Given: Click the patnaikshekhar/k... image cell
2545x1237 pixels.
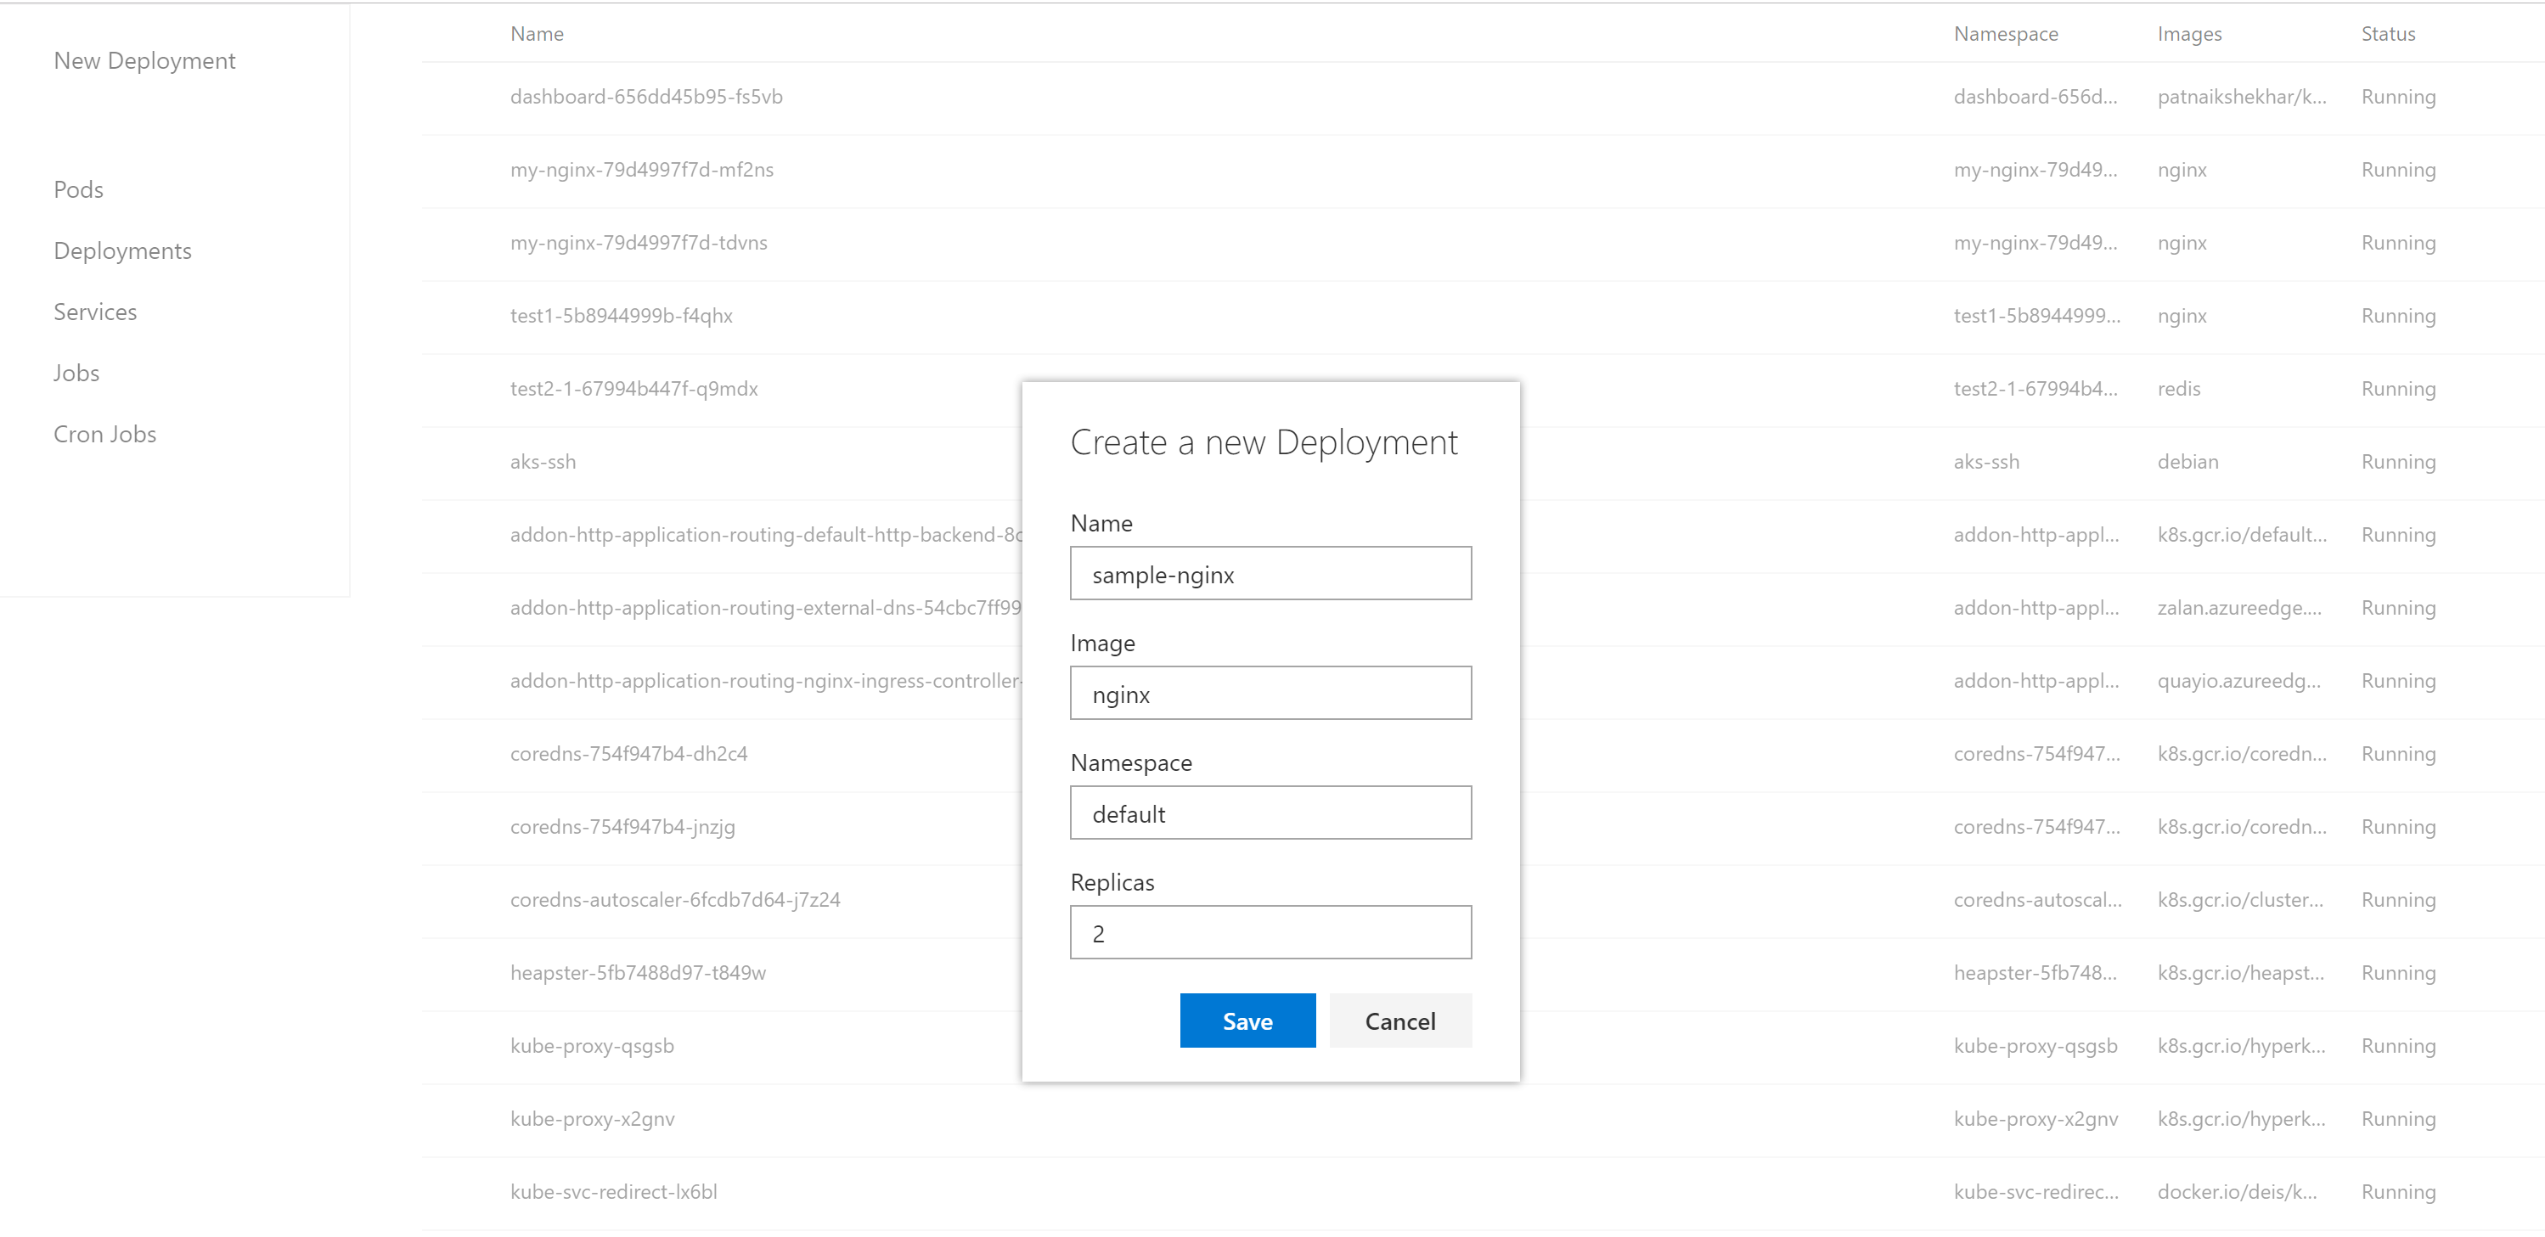Looking at the screenshot, I should tap(2241, 97).
